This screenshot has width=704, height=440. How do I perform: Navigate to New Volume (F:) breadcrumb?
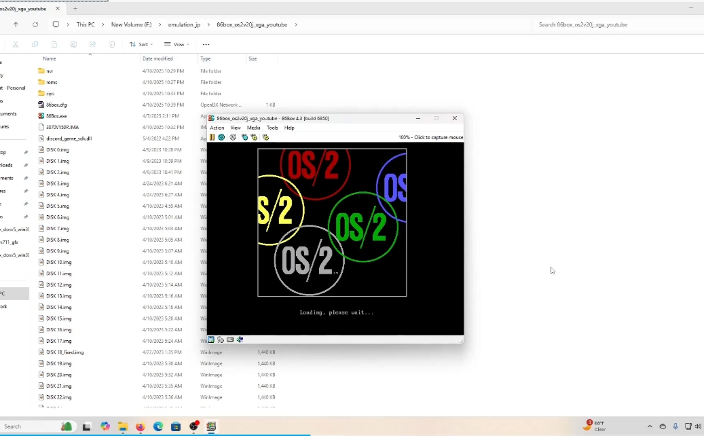pos(131,24)
